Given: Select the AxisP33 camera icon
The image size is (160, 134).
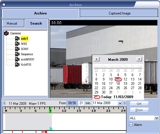Looking at the screenshot, I should pos(17,65).
